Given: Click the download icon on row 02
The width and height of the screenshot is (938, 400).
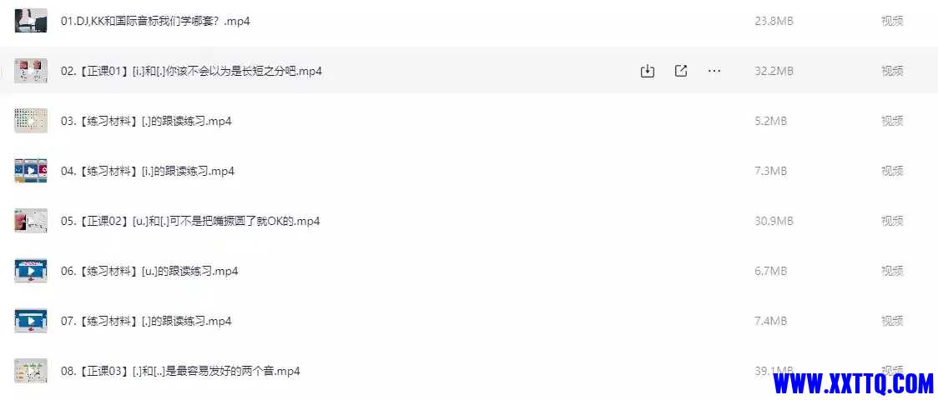Looking at the screenshot, I should [648, 71].
